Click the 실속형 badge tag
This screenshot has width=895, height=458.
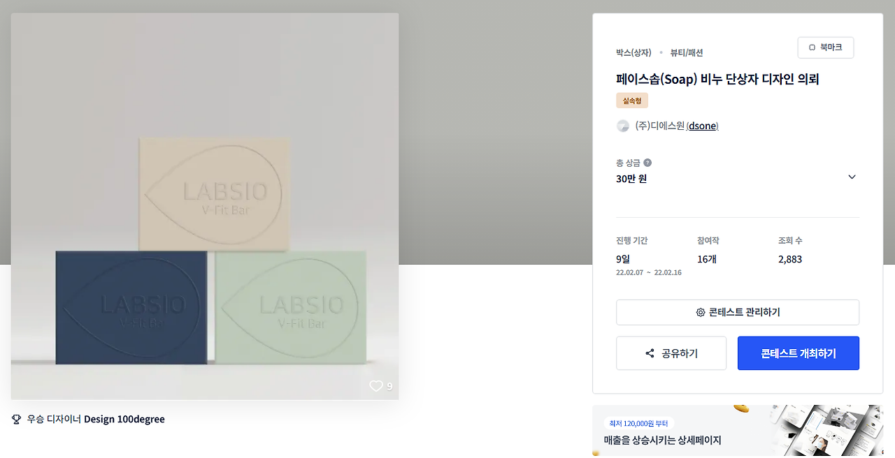coord(632,101)
